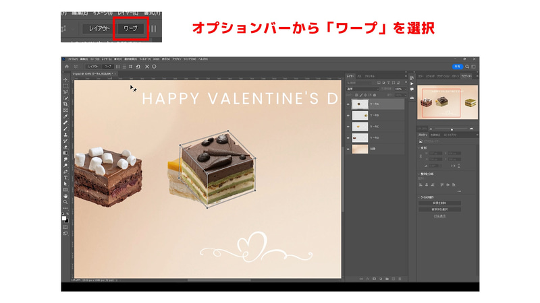Open the collapsed Comments panel icon

pos(412,90)
